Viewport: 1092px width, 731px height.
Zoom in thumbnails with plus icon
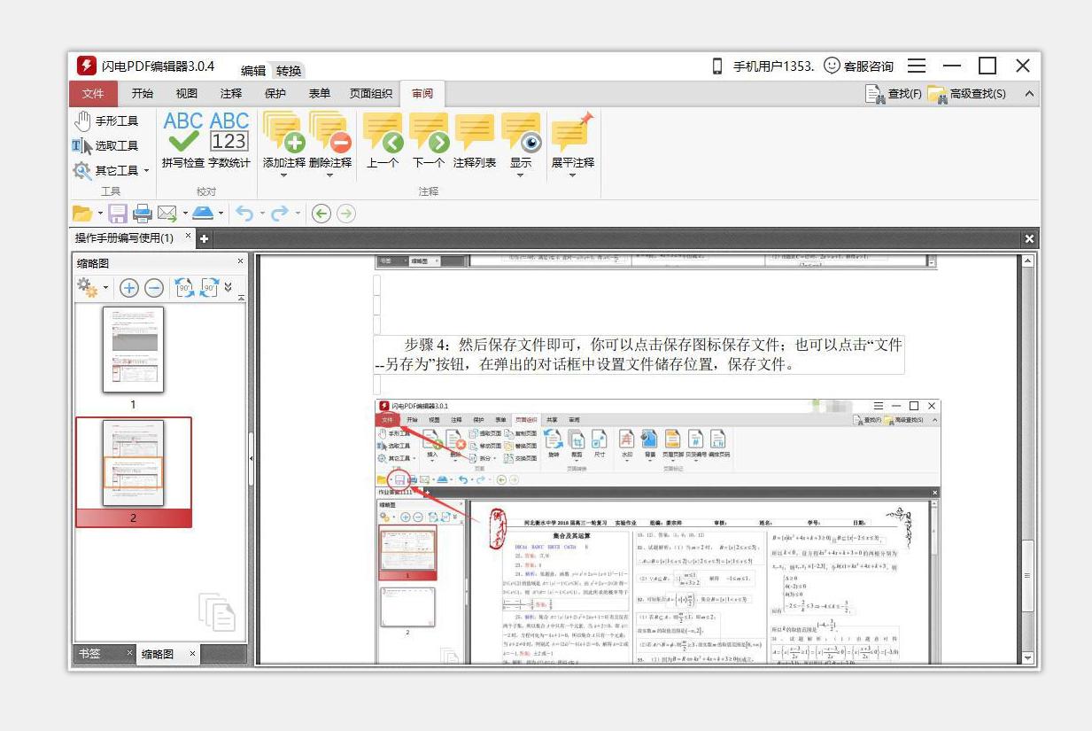pyautogui.click(x=129, y=288)
